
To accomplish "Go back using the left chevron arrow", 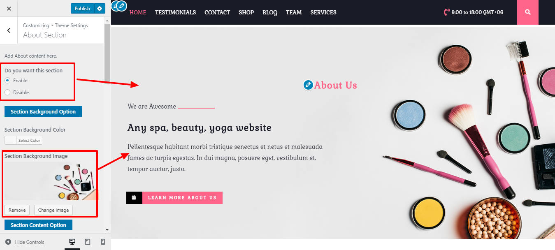I will point(9,30).
